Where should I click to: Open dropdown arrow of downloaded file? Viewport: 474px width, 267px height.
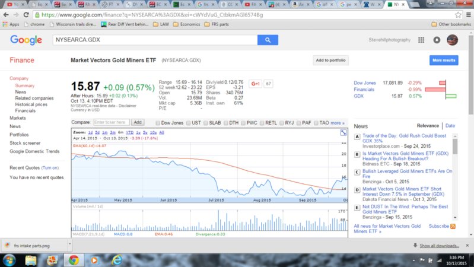69,244
